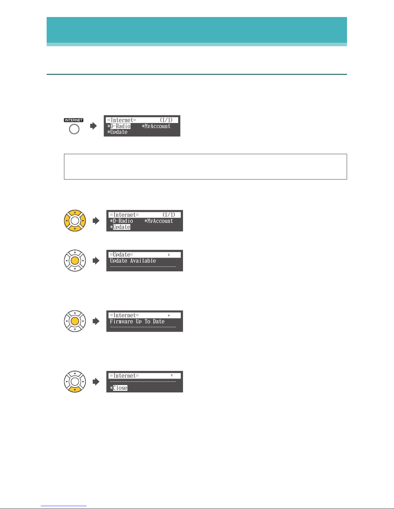Click the center select button beside Update Available
The width and height of the screenshot is (394, 509).
[x=75, y=260]
